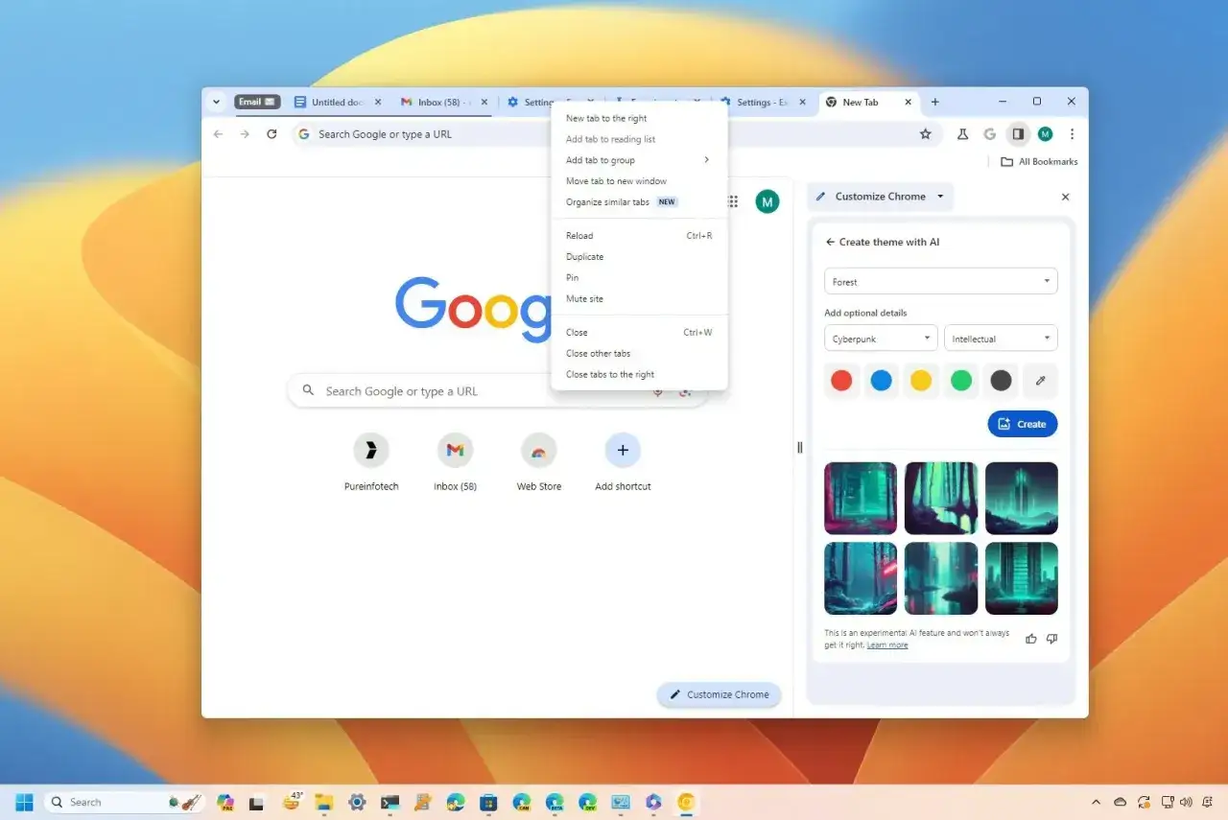
Task: Select the dark gray color swatch
Action: pyautogui.click(x=1001, y=381)
